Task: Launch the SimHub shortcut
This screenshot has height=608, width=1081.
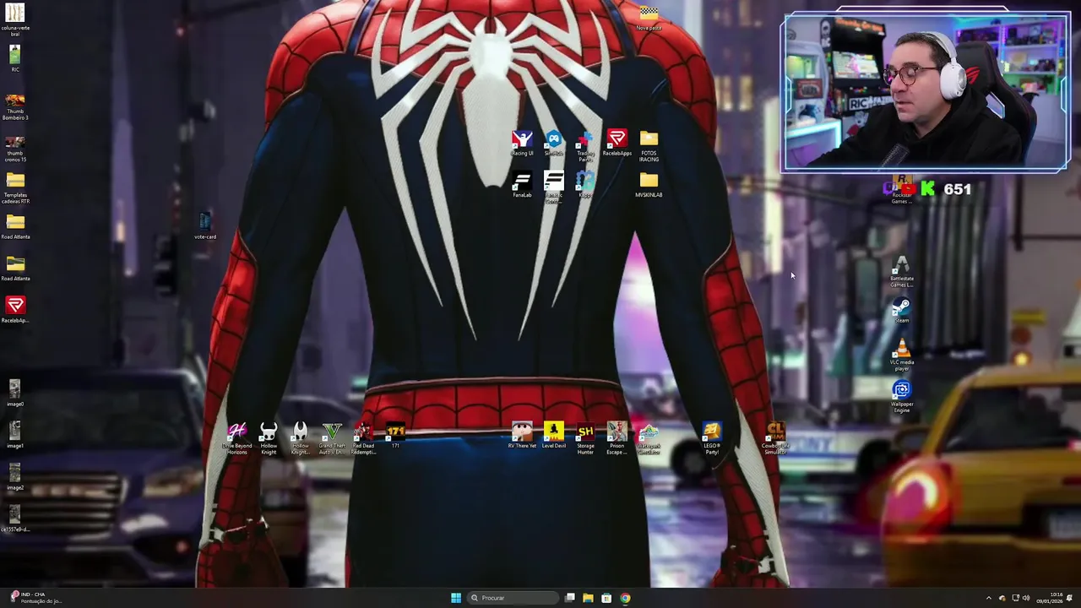Action: [553, 143]
